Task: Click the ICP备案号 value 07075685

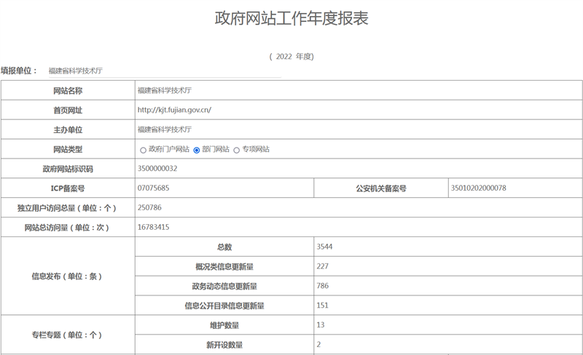Action: 153,188
